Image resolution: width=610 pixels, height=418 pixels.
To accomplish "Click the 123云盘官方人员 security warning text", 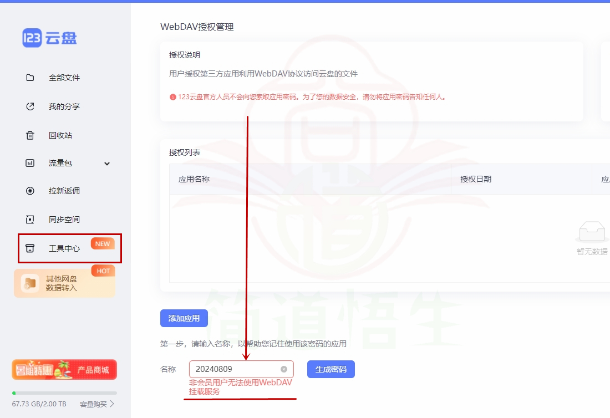I will [x=312, y=97].
